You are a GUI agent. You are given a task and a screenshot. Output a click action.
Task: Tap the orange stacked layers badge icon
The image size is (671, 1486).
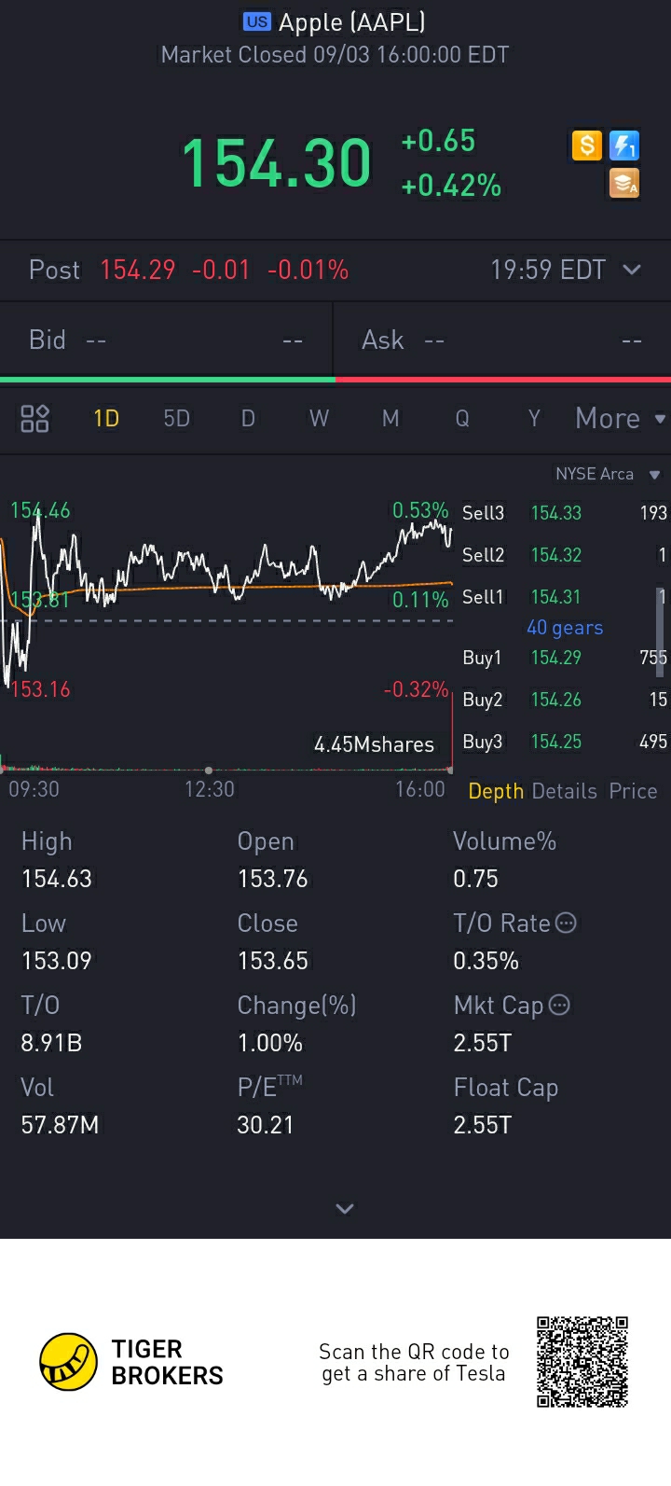coord(624,184)
